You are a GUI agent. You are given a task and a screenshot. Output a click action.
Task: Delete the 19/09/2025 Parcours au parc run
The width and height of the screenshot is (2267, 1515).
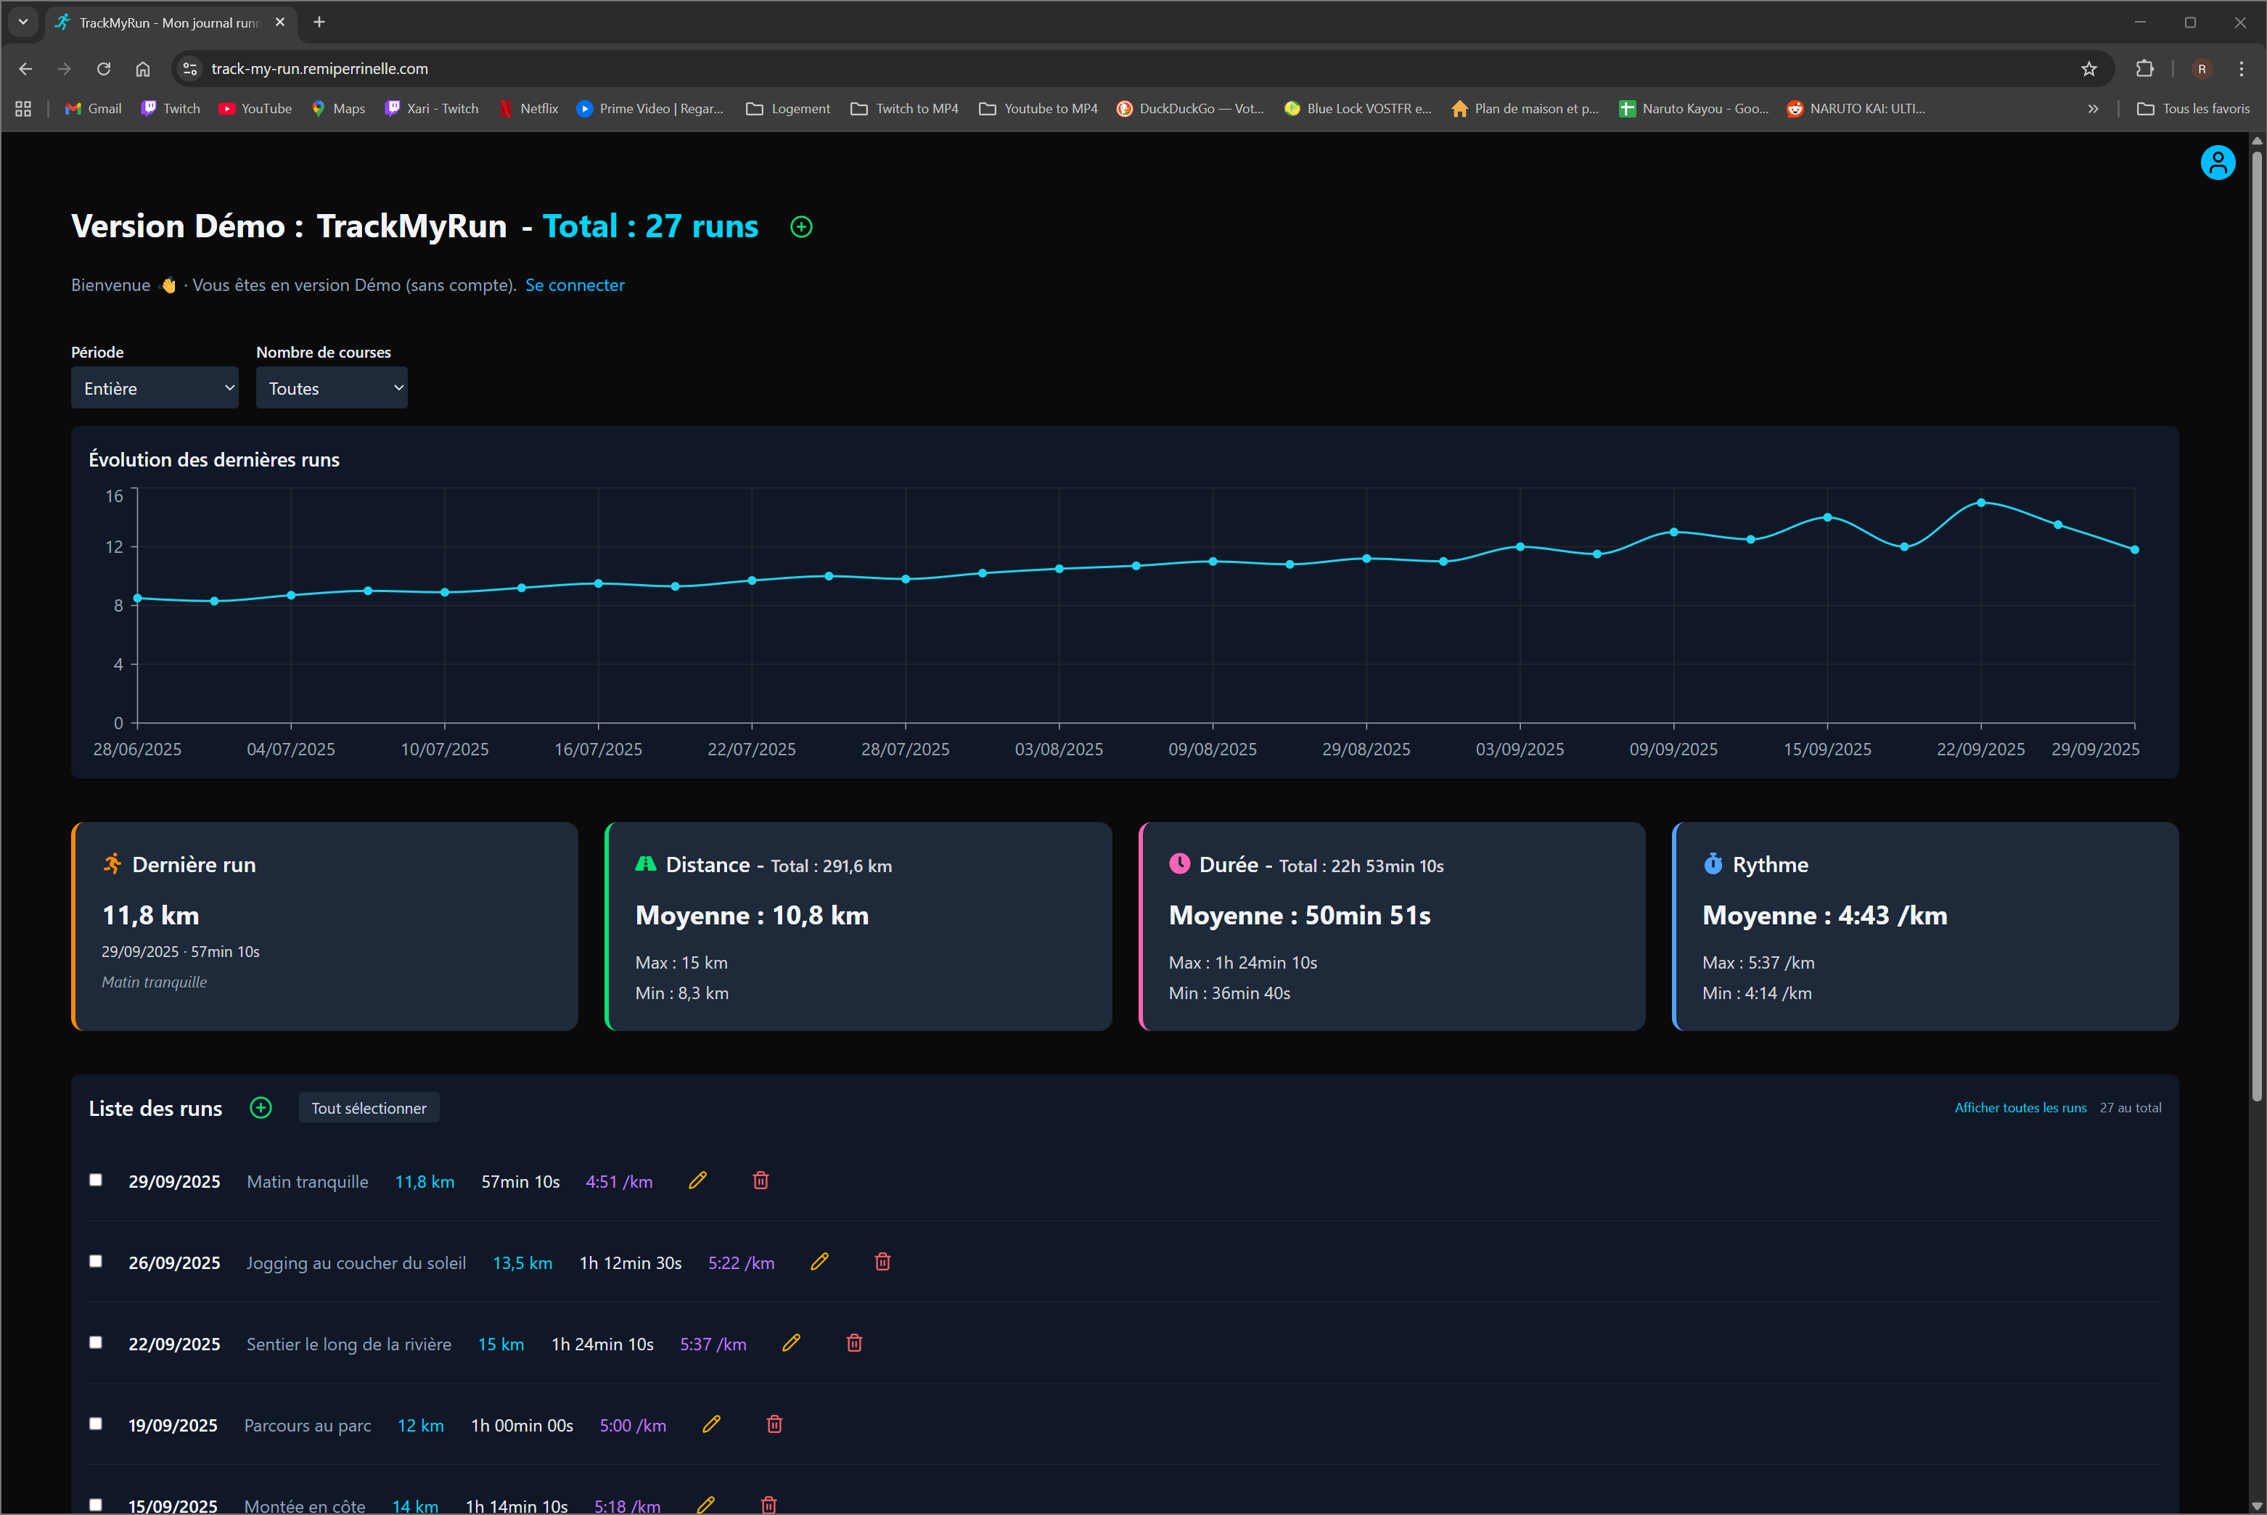(x=774, y=1424)
